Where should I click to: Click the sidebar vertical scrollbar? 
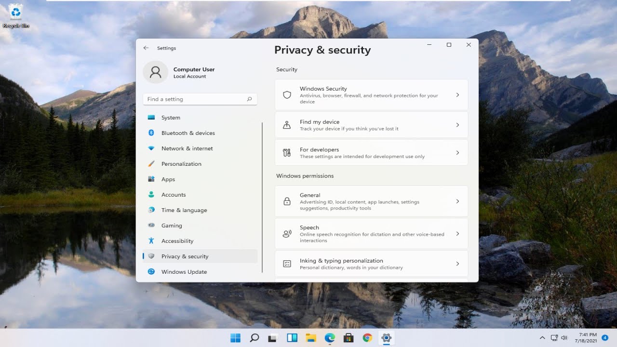tap(262, 198)
